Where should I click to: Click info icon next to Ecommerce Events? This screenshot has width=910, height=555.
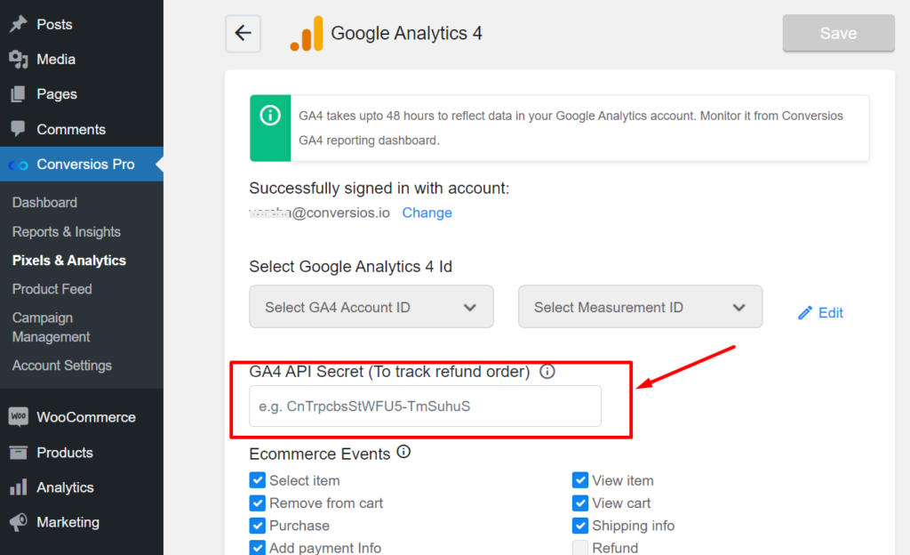(x=404, y=452)
